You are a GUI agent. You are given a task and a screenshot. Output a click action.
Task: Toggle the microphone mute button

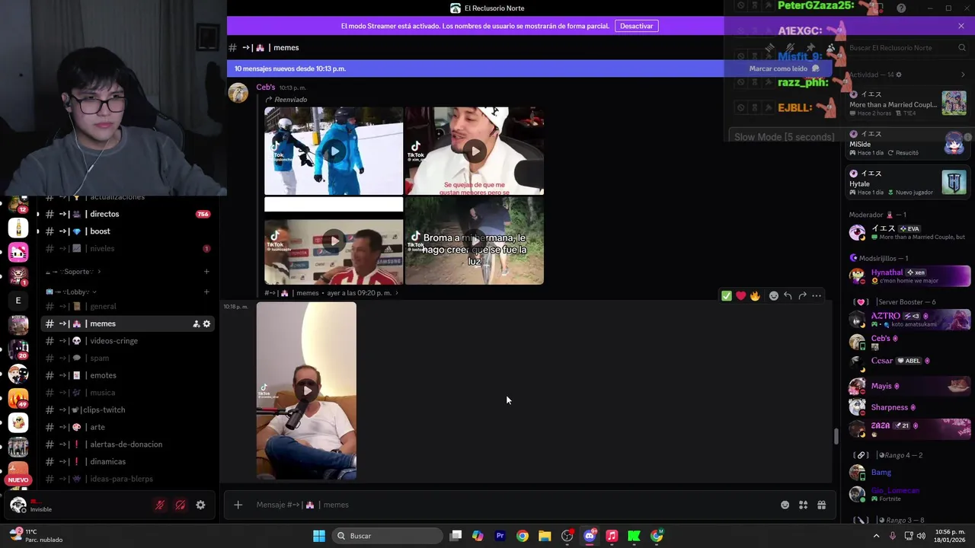click(160, 505)
